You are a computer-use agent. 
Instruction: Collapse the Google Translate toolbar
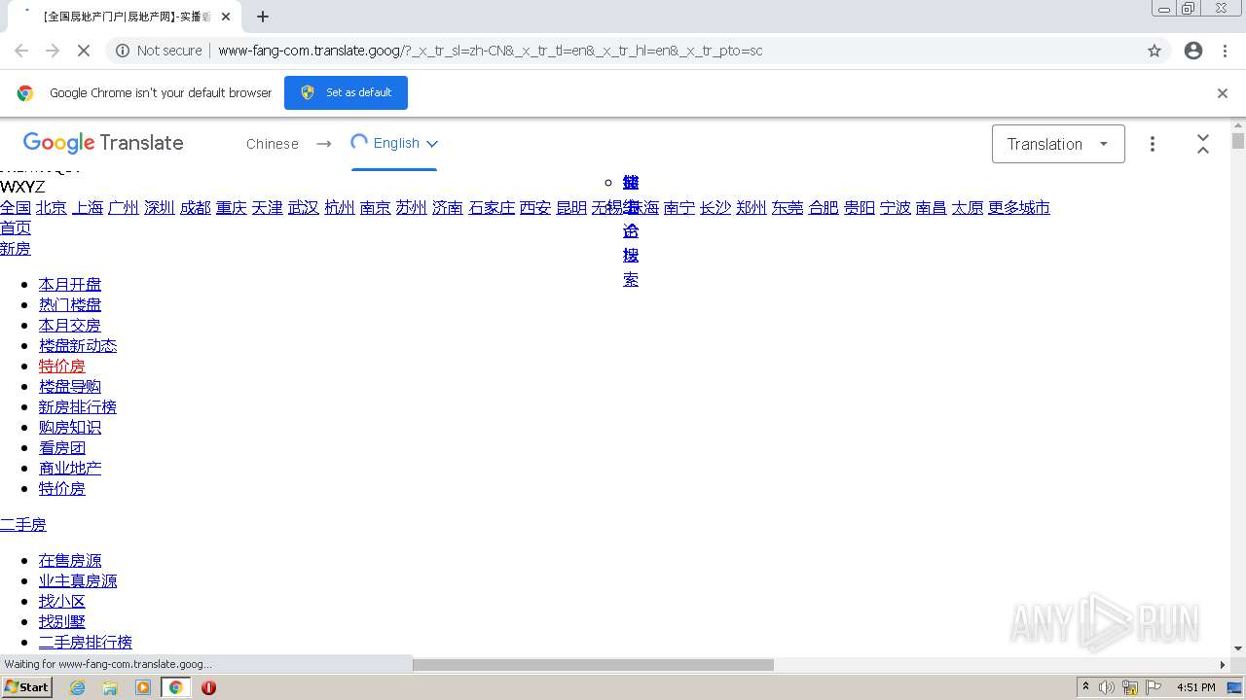[x=1203, y=144]
